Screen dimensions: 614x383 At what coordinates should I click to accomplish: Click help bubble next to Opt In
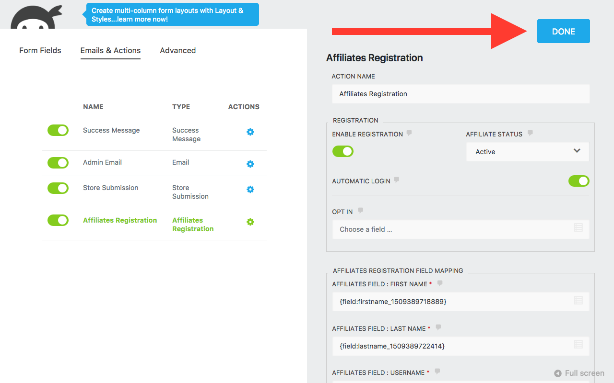(x=361, y=210)
